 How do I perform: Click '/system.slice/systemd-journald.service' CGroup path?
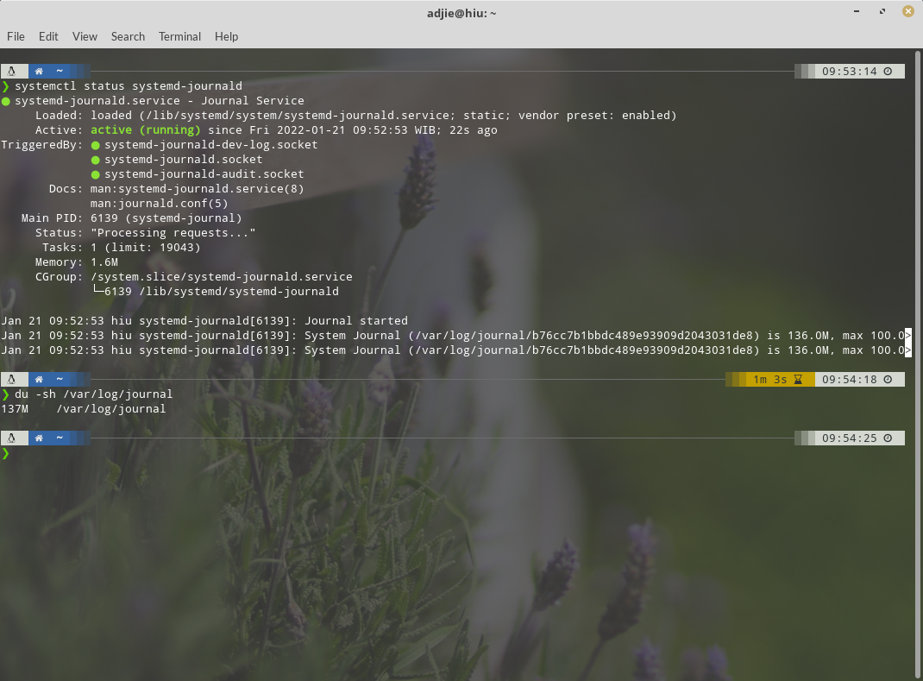pyautogui.click(x=222, y=277)
